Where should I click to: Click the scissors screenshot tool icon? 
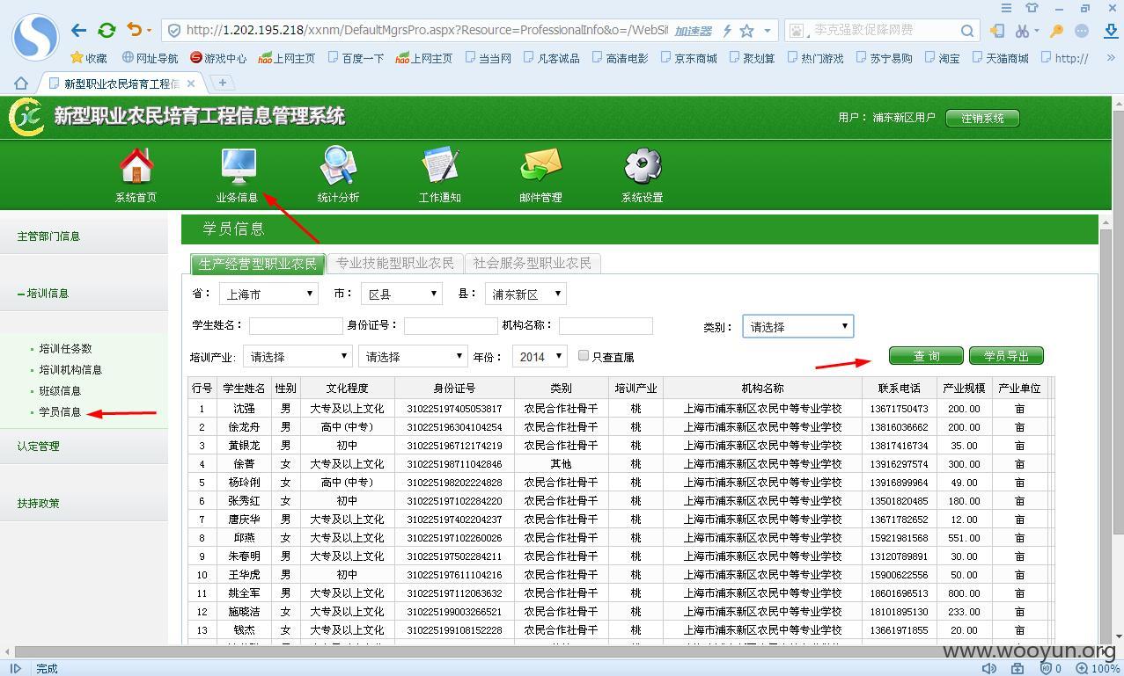[x=1021, y=31]
